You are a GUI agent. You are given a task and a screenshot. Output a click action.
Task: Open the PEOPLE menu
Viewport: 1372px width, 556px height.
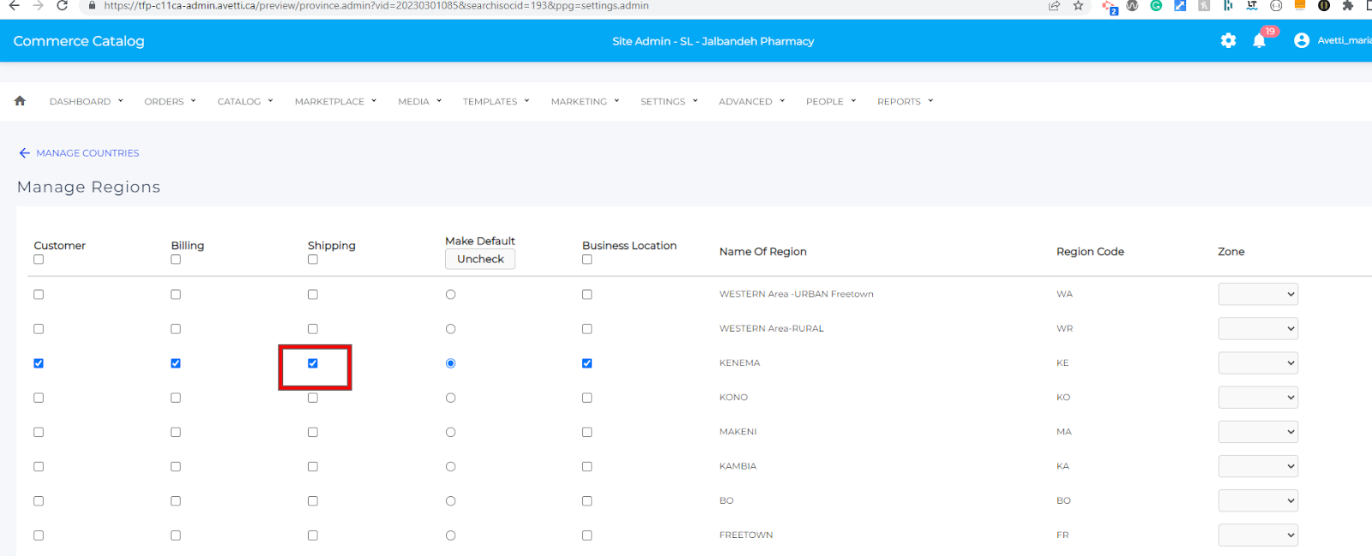click(831, 101)
